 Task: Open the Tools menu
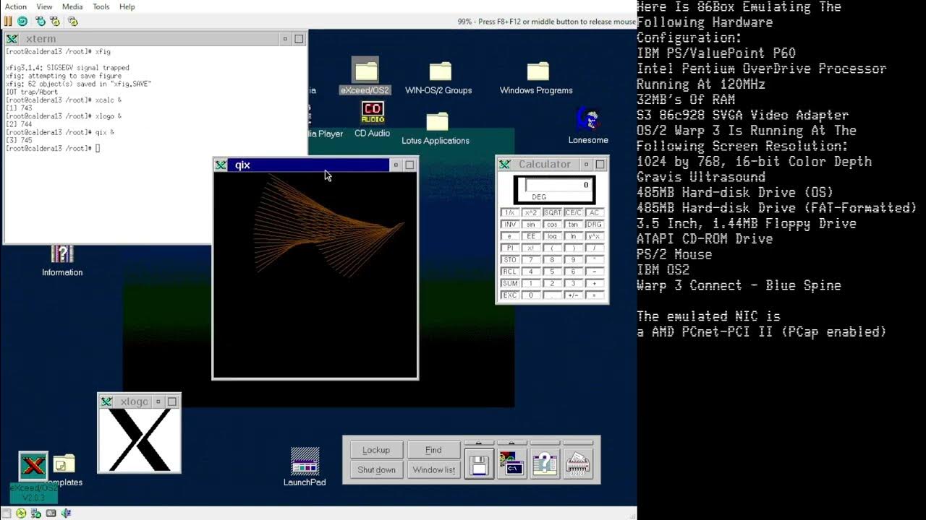[101, 6]
